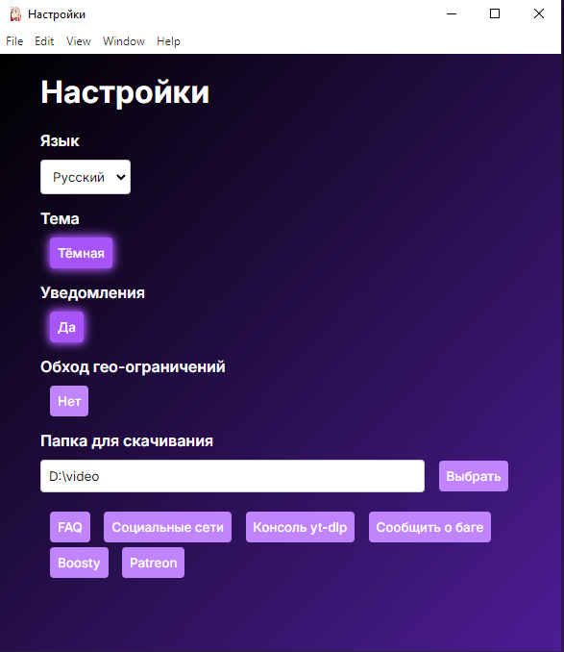The width and height of the screenshot is (564, 652).
Task: Open the Русский language dropdown
Action: [86, 177]
